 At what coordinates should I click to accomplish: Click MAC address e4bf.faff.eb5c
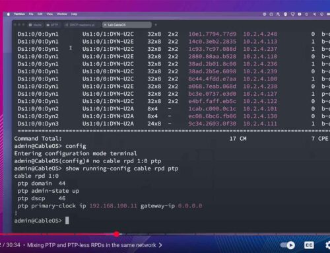(x=213, y=101)
